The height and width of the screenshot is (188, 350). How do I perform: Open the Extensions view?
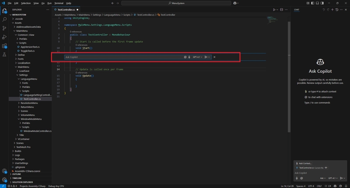click(4, 46)
